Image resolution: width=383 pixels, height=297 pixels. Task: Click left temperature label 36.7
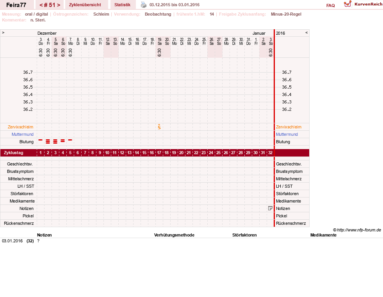coord(28,72)
